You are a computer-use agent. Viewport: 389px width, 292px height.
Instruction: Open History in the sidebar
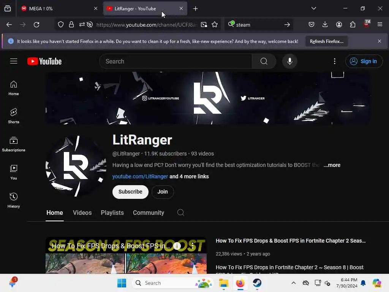click(x=14, y=200)
